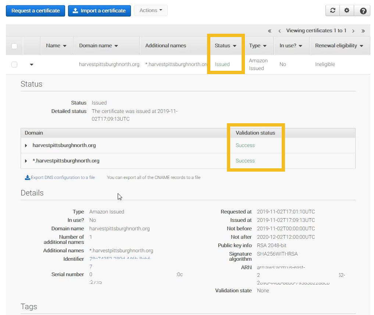Viewport: 374px width, 315px height.
Task: Go to previous page of certificates
Action: (x=279, y=31)
